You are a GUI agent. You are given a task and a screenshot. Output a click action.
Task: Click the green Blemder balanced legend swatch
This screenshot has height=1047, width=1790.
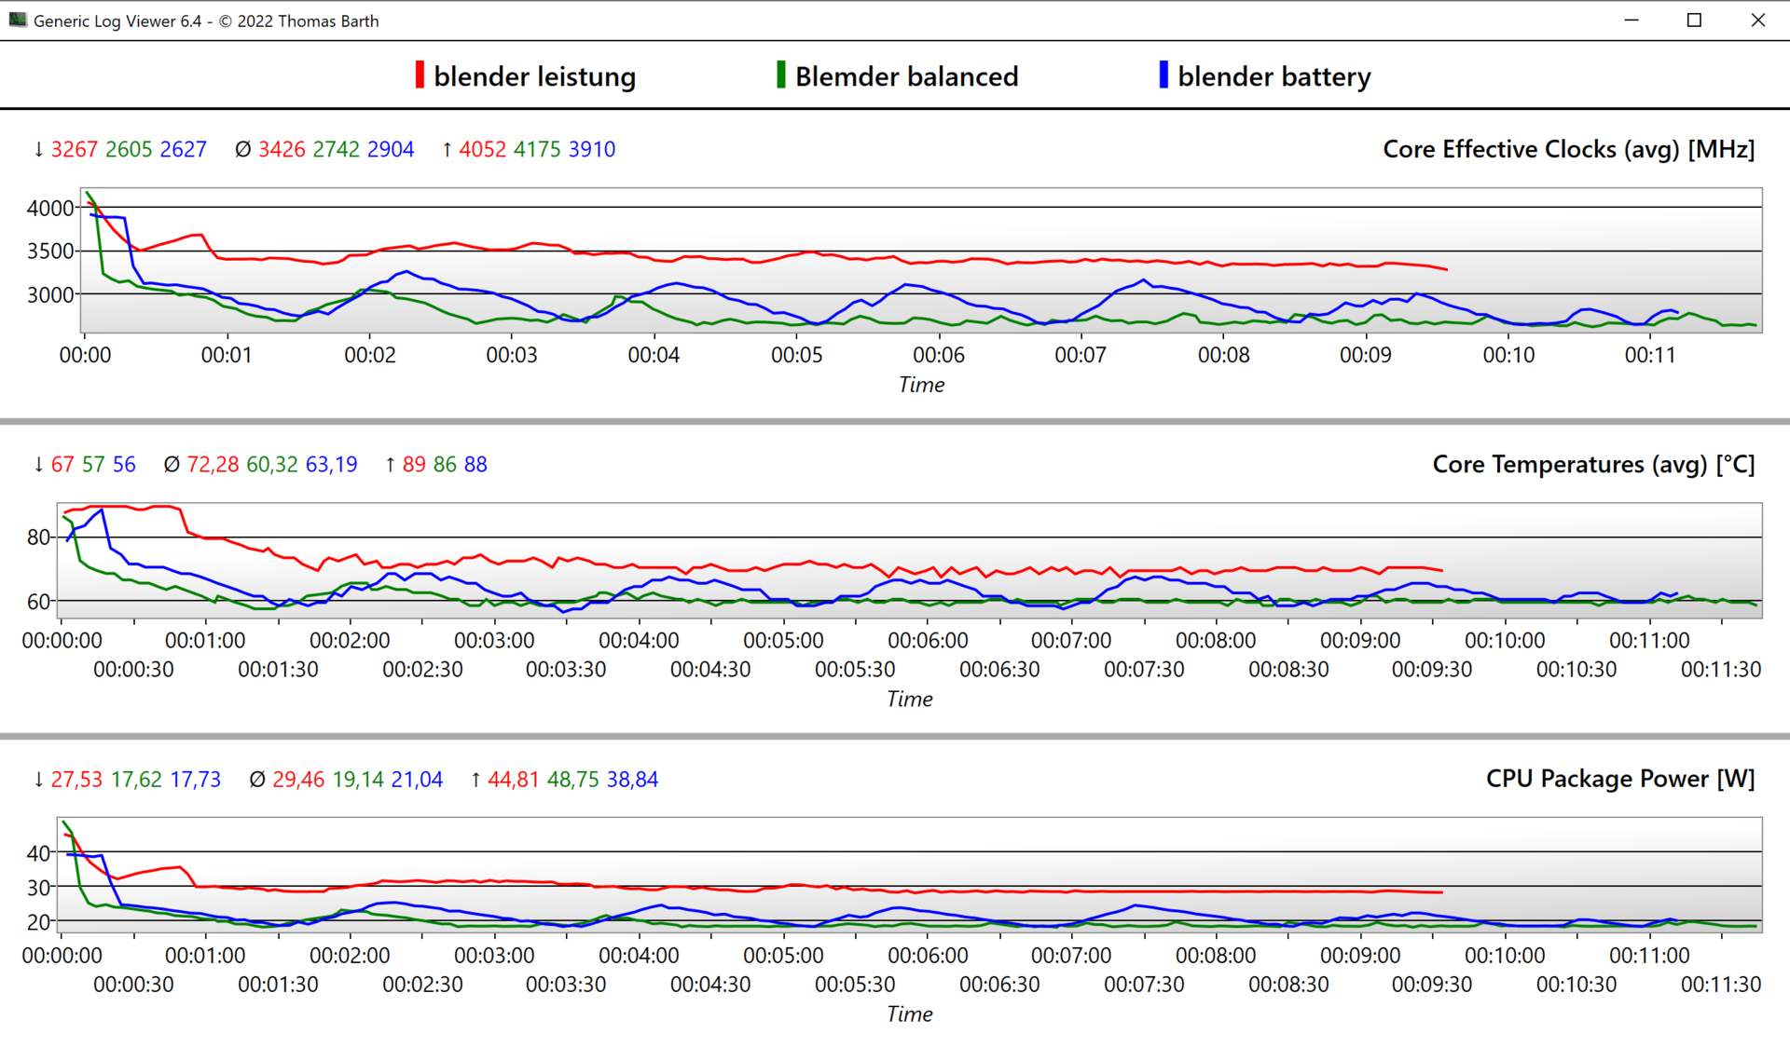(x=780, y=75)
